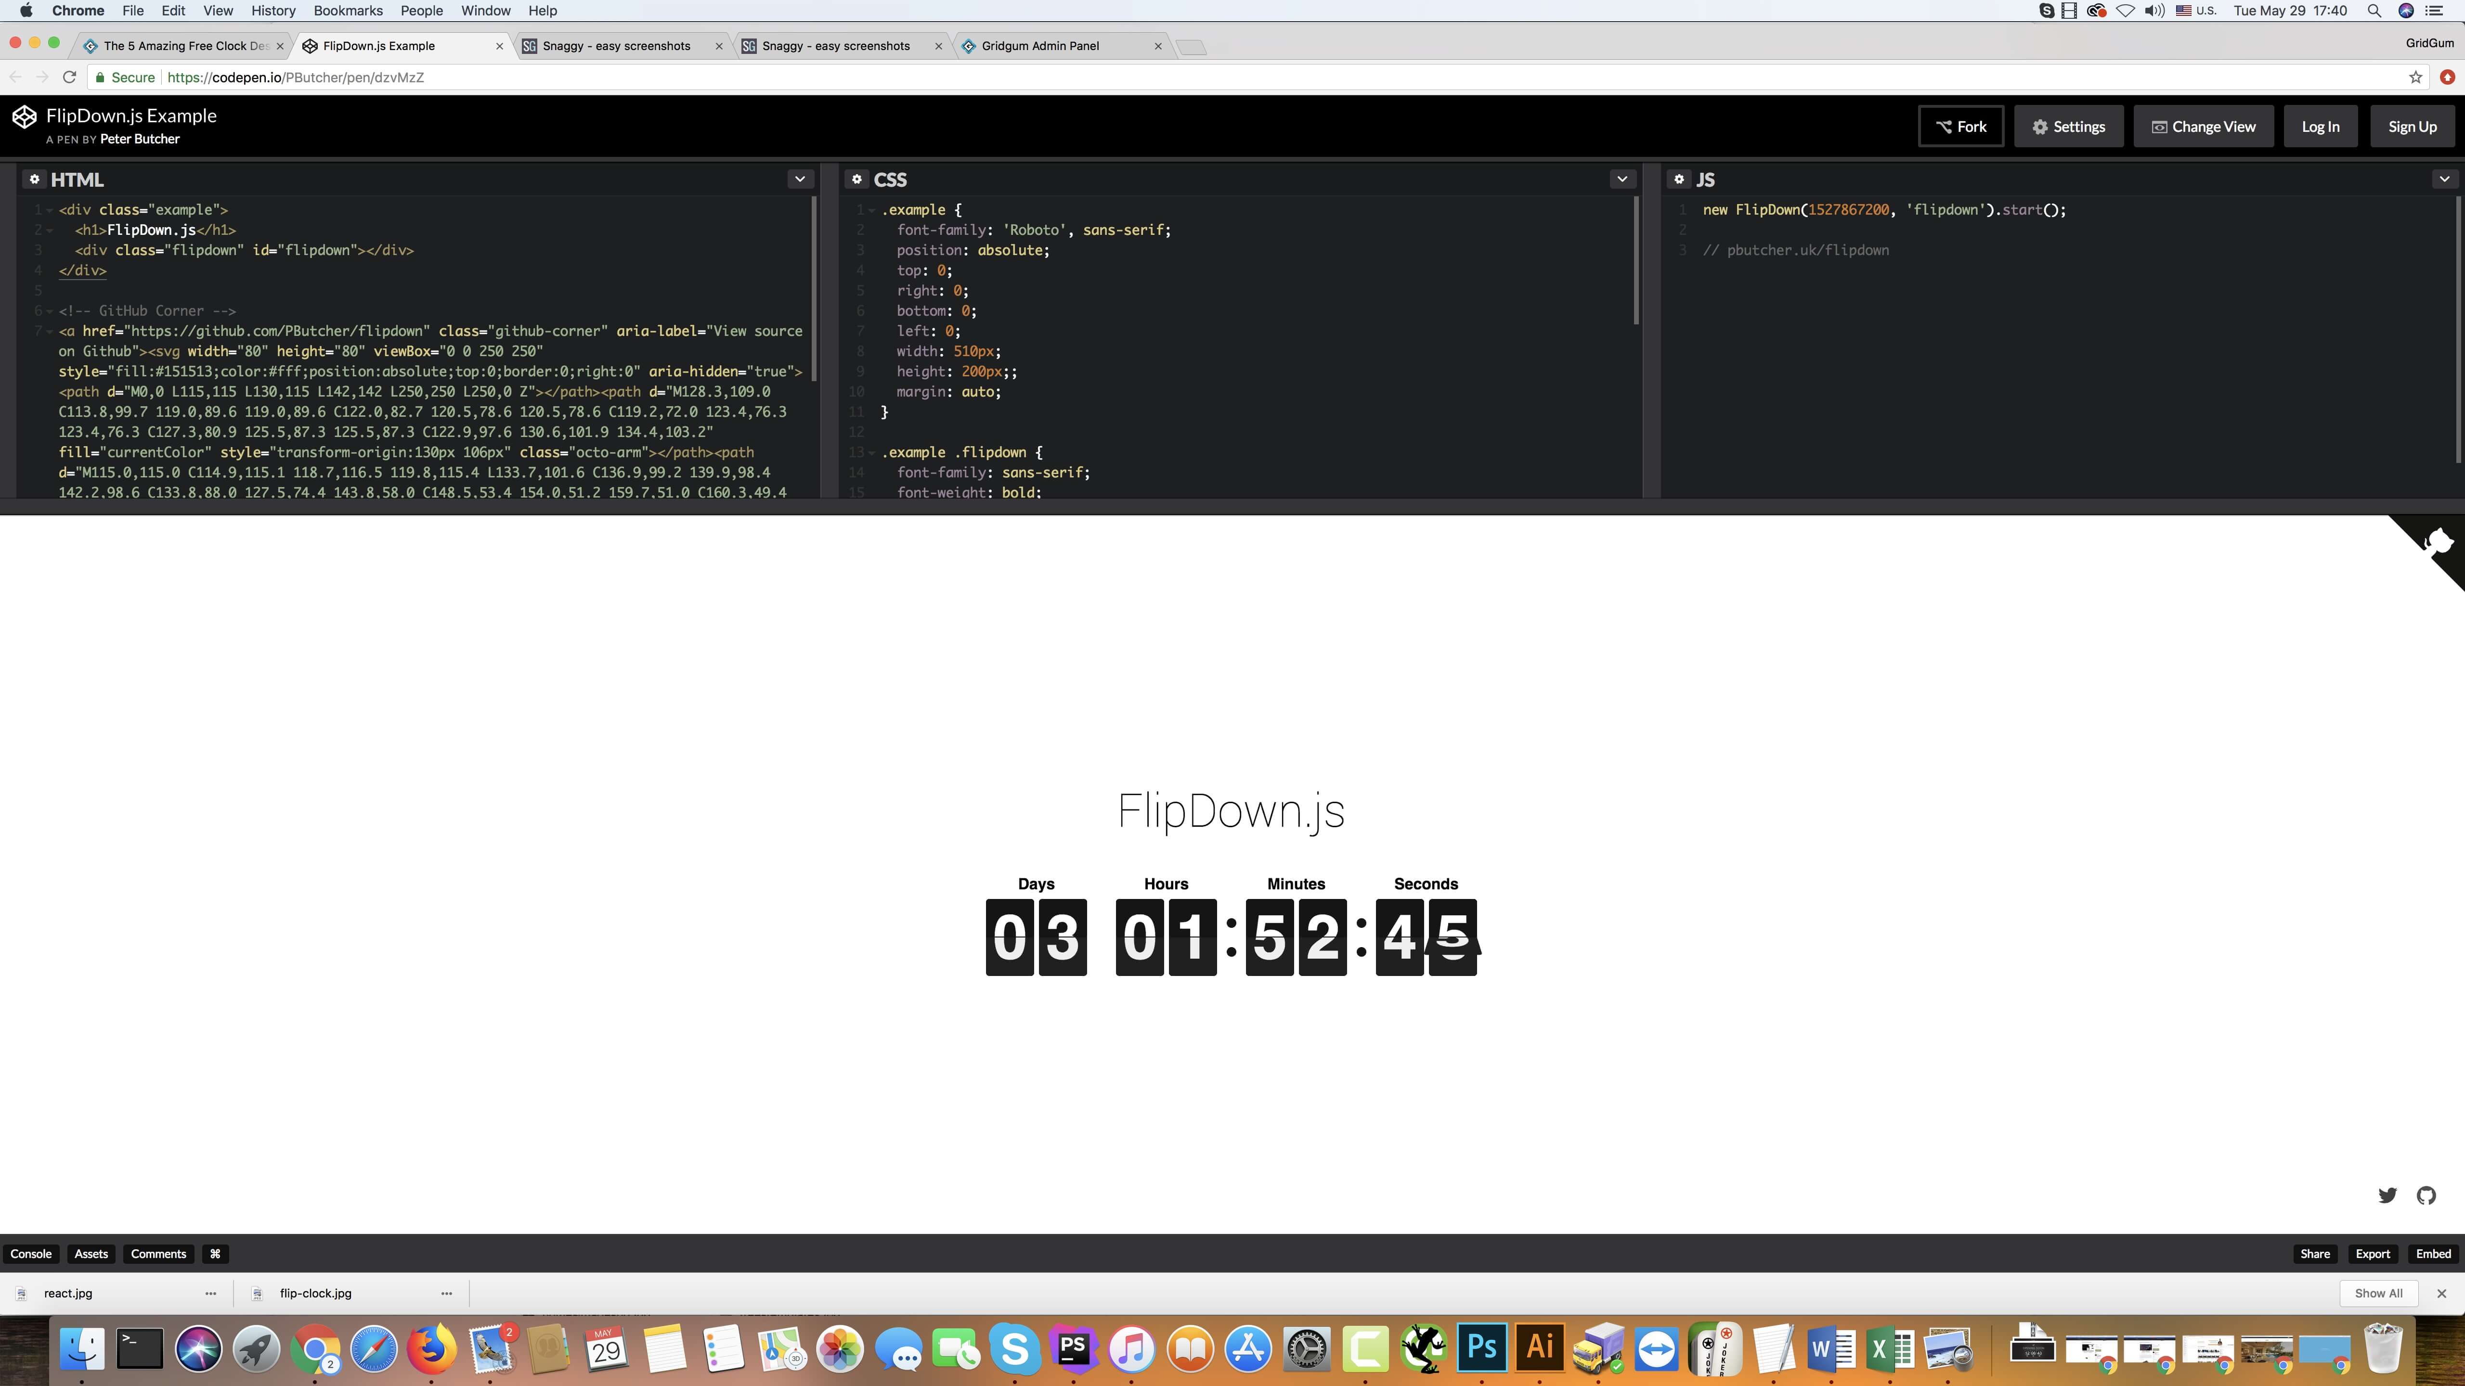Click the Console tab at bottom

(x=30, y=1254)
